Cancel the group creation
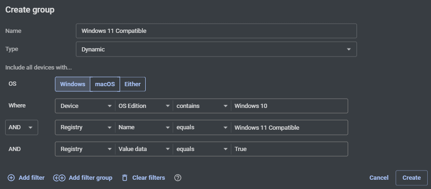Screen dimensions: 431x189 [379, 178]
